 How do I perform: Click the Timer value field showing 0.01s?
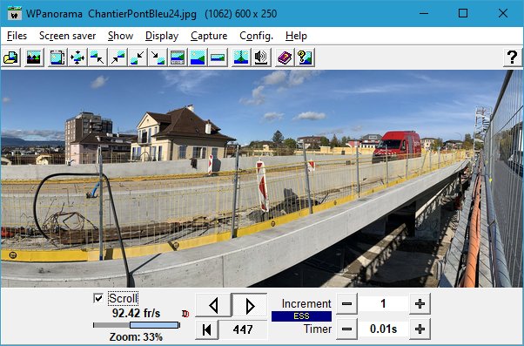[383, 329]
